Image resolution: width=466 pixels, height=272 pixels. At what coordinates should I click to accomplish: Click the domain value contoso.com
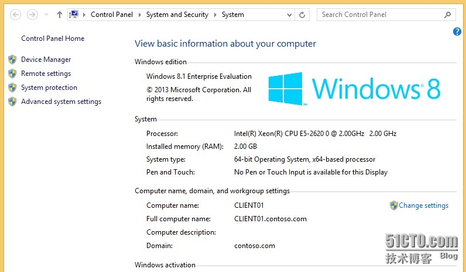coord(255,246)
